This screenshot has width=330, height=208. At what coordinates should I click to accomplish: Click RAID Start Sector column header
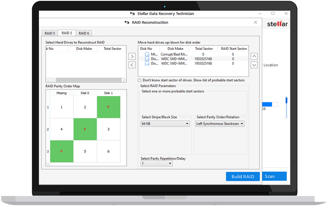tap(234, 49)
